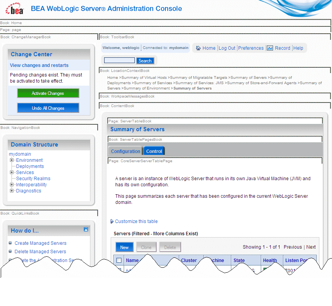Click the Record camera icon
Image resolution: width=332 pixels, height=306 pixels.
tap(269, 48)
